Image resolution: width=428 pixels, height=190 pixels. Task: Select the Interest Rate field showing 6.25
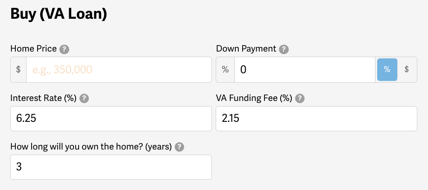pyautogui.click(x=111, y=118)
